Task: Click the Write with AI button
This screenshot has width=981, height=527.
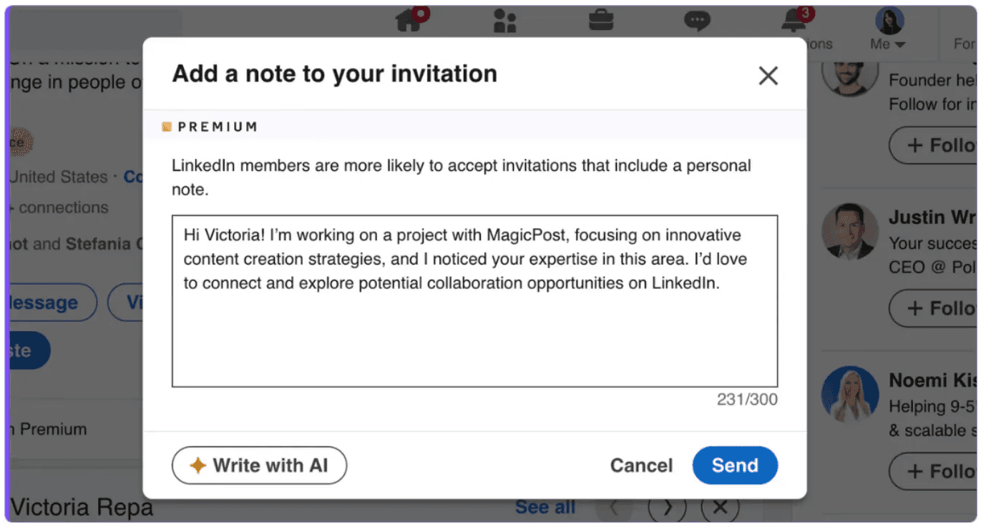Action: point(259,466)
